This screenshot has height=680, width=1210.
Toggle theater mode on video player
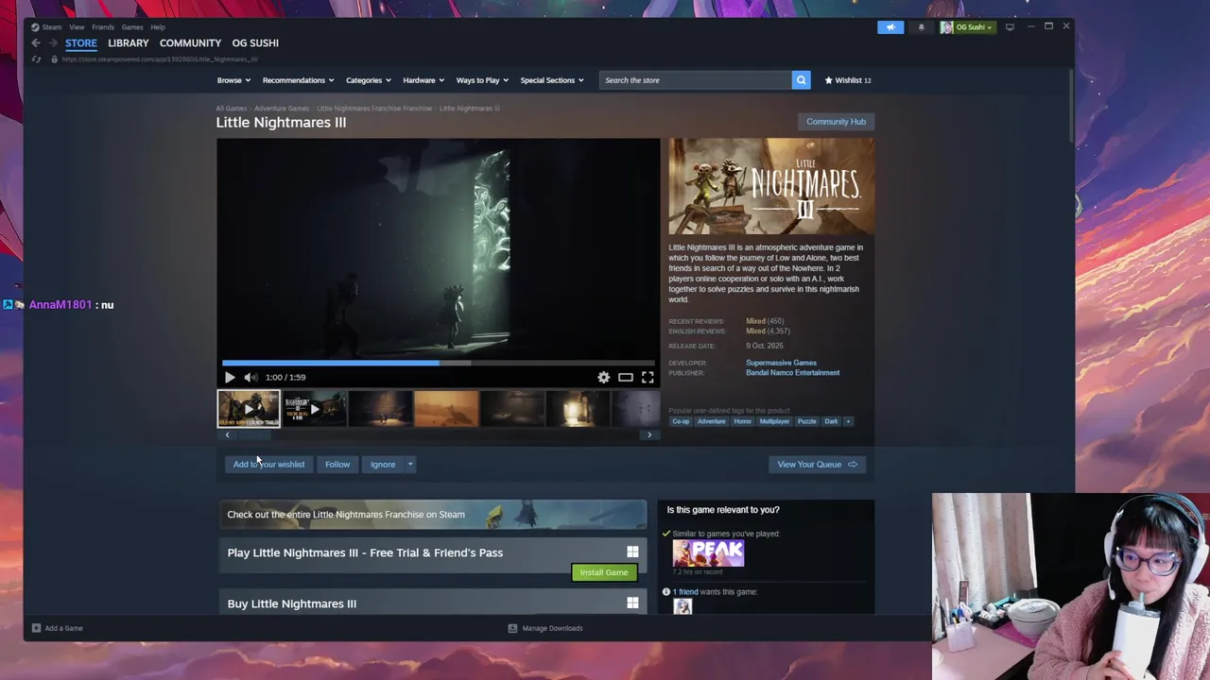625,377
